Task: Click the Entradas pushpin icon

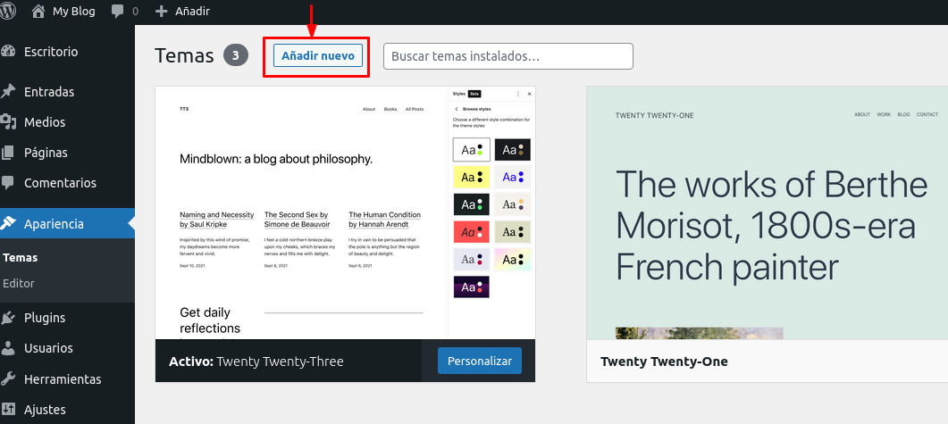Action: point(8,92)
